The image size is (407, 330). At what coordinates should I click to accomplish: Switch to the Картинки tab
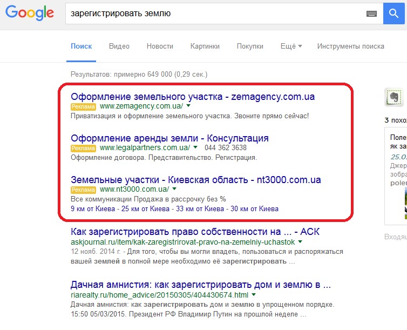(205, 46)
